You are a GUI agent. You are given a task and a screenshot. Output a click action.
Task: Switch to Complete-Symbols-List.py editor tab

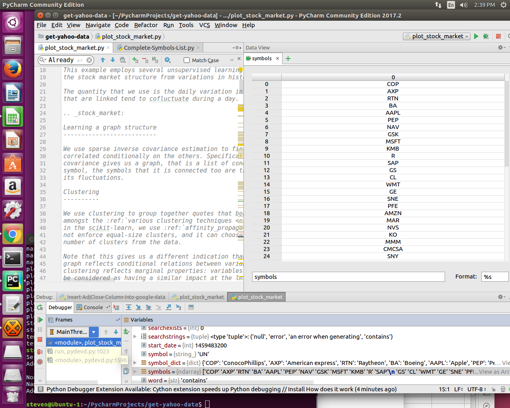159,48
